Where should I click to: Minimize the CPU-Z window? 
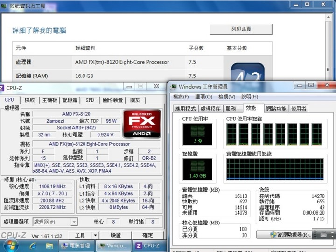pos(129,87)
